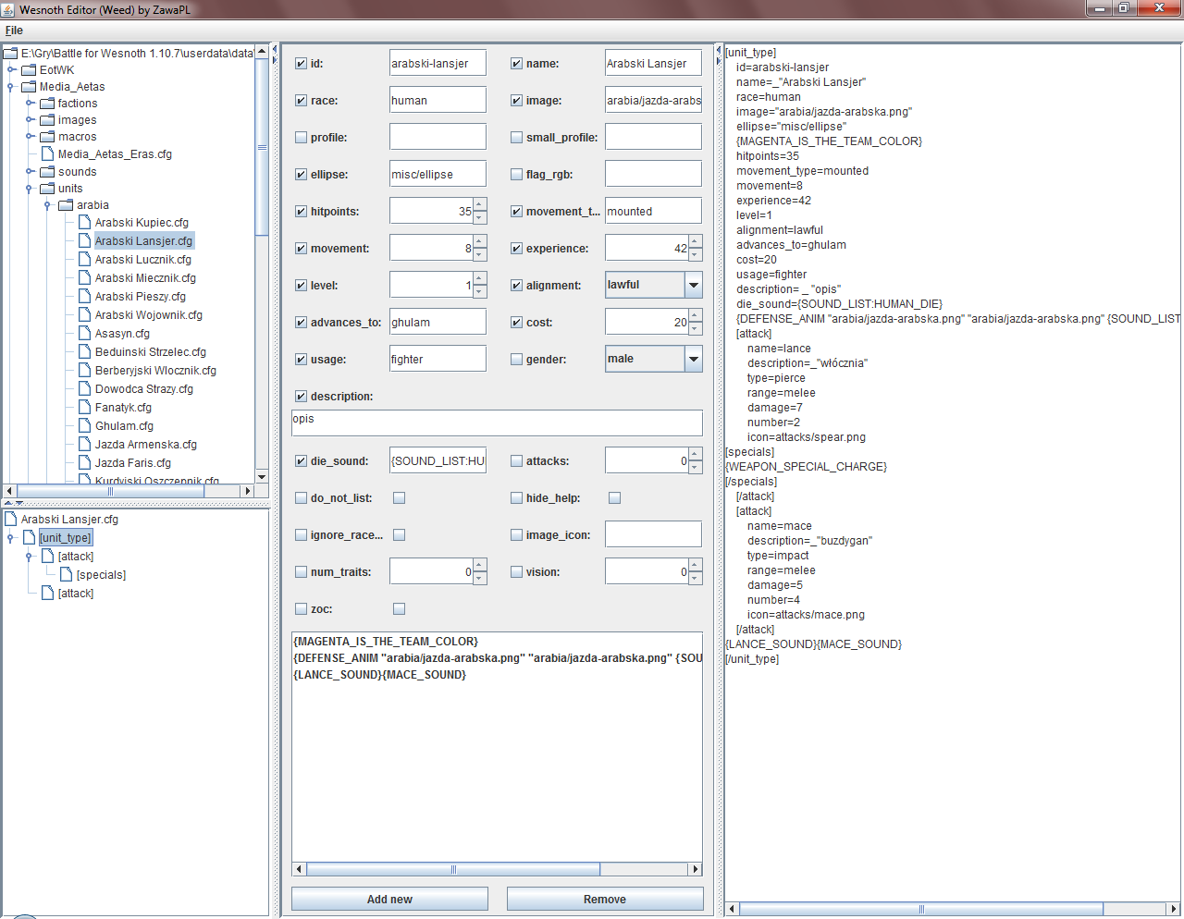Uncheck the hitpoints checkbox
1184x919 pixels.
click(x=301, y=212)
